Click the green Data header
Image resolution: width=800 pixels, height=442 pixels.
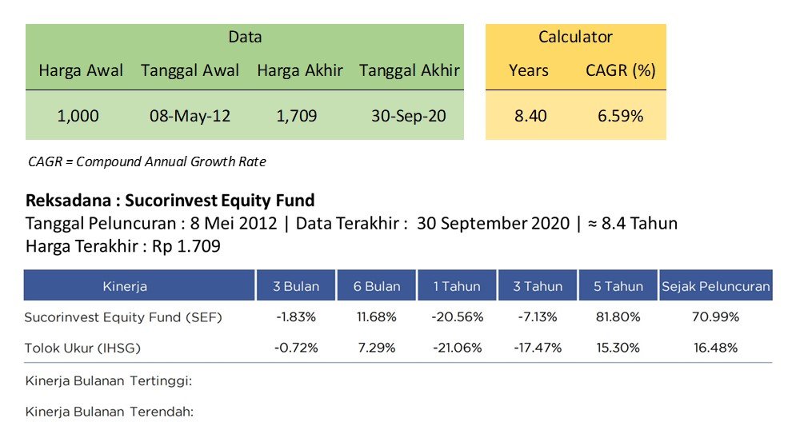(245, 37)
